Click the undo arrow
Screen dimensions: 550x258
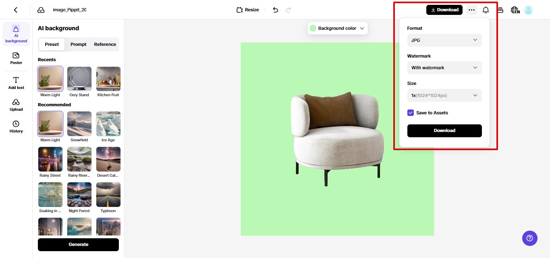tap(275, 9)
